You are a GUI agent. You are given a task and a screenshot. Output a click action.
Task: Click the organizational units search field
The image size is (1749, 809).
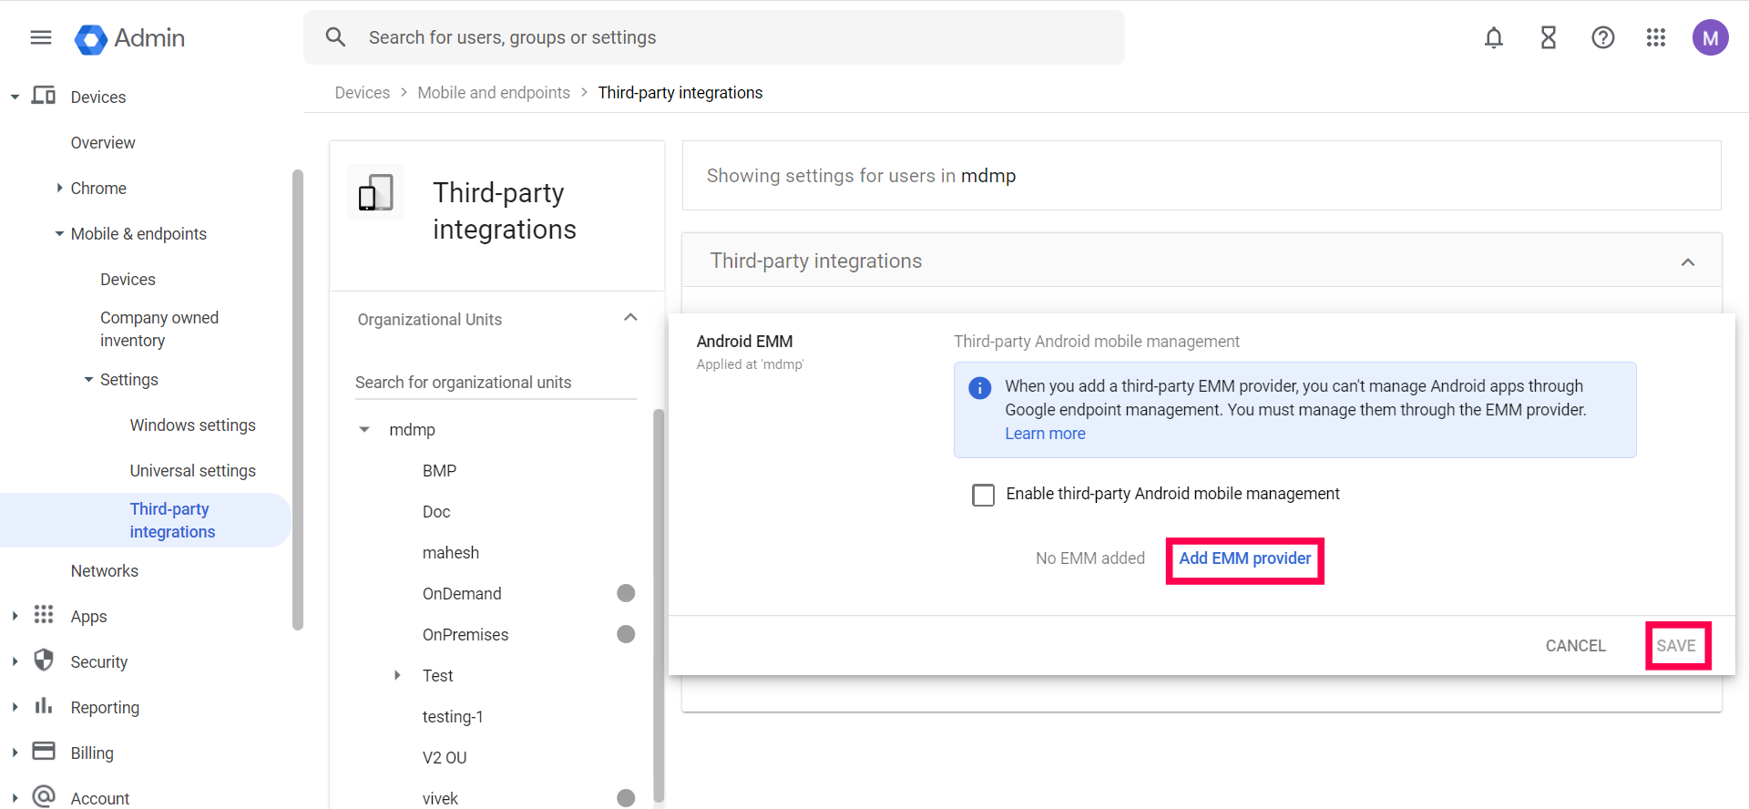[495, 383]
